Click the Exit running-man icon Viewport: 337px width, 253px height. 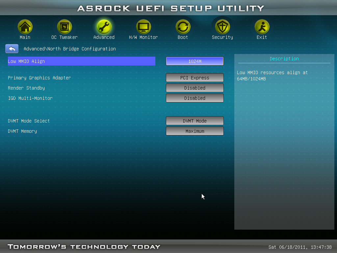[262, 27]
